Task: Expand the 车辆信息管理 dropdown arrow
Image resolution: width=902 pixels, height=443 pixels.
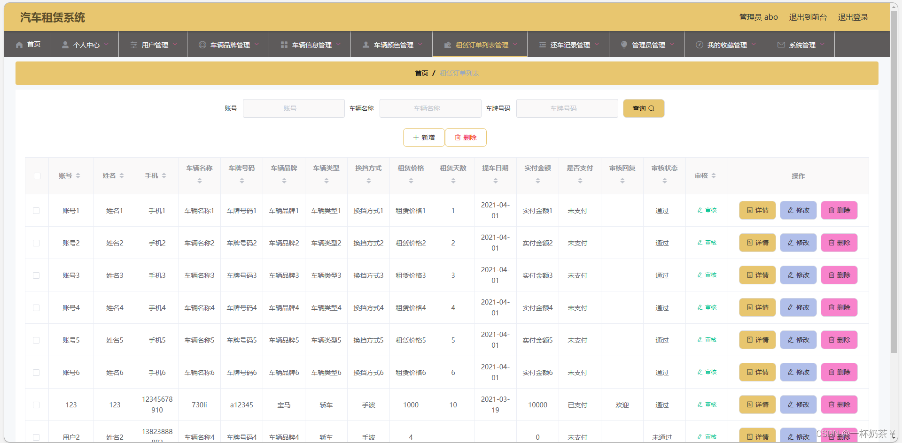Action: click(x=339, y=44)
